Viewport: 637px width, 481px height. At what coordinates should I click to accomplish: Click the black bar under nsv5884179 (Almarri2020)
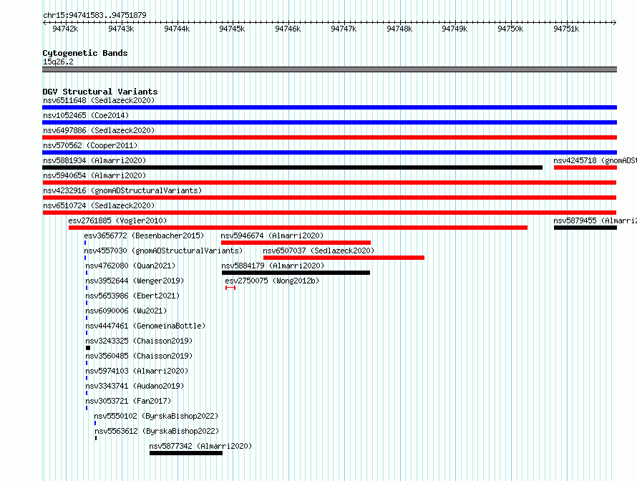pyautogui.click(x=296, y=273)
